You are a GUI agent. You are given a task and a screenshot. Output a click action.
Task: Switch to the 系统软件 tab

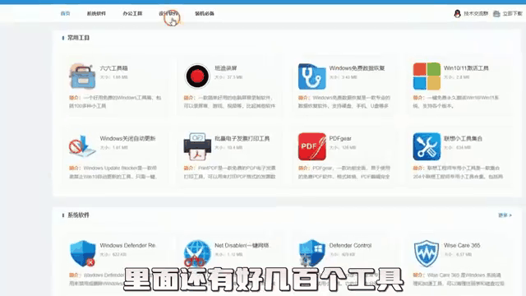pyautogui.click(x=96, y=13)
